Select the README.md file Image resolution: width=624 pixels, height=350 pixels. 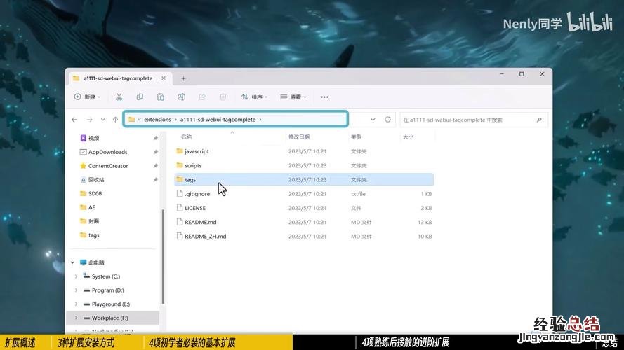click(x=304, y=222)
